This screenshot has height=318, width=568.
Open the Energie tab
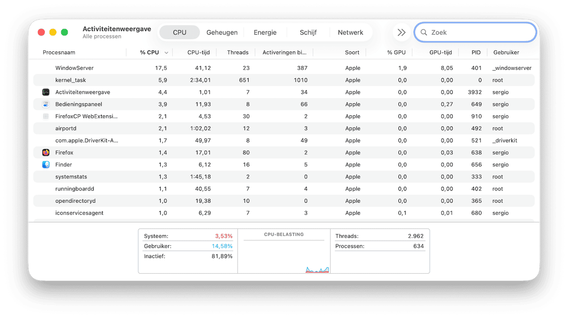click(265, 33)
